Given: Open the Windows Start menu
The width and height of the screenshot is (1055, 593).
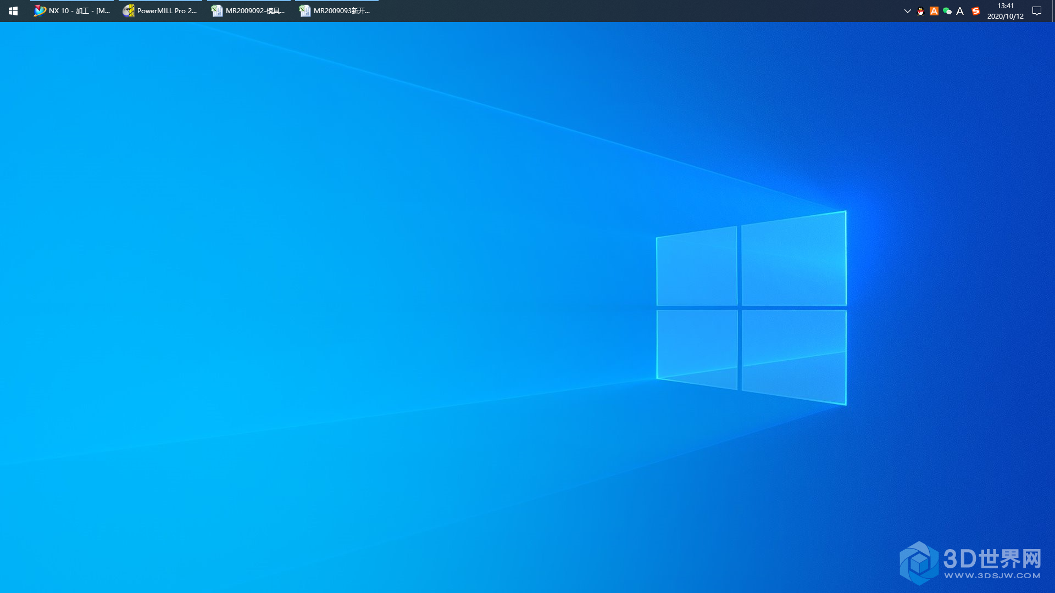Looking at the screenshot, I should pyautogui.click(x=13, y=11).
